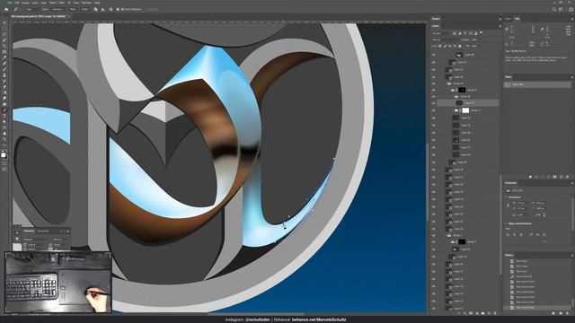Click Add layer style fx icon
Image resolution: width=575 pixels, height=323 pixels.
tap(464, 313)
